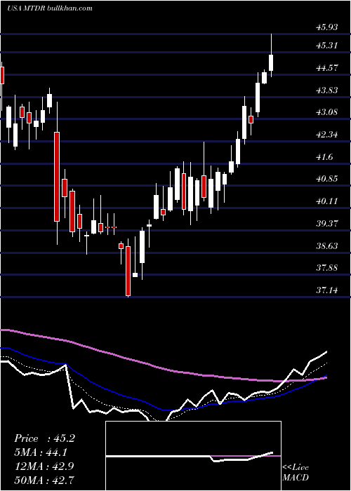Click the lowest red candle near 37.14

[128, 268]
